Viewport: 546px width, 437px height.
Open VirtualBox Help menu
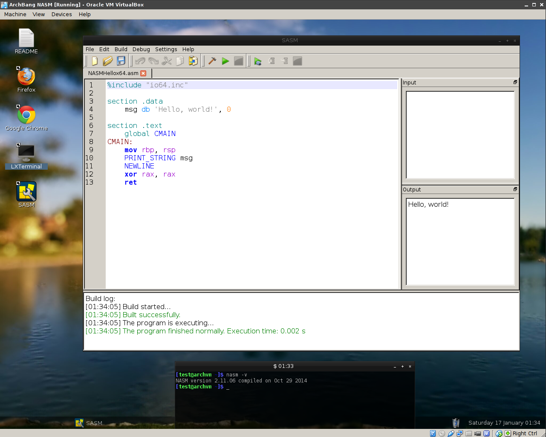coord(85,14)
